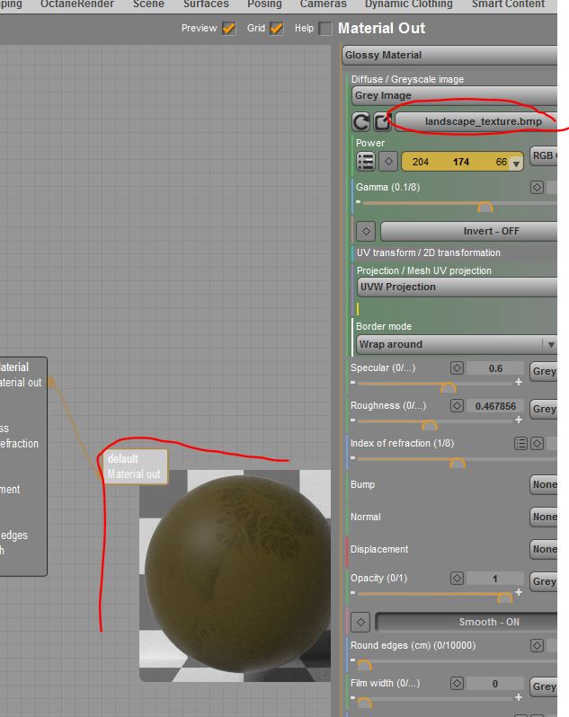This screenshot has height=717, width=569.
Task: Decrease Film width with the minus icon
Action: point(352,698)
